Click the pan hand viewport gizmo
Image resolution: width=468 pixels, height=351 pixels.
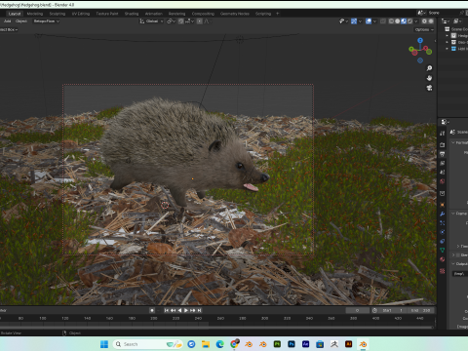pos(429,78)
